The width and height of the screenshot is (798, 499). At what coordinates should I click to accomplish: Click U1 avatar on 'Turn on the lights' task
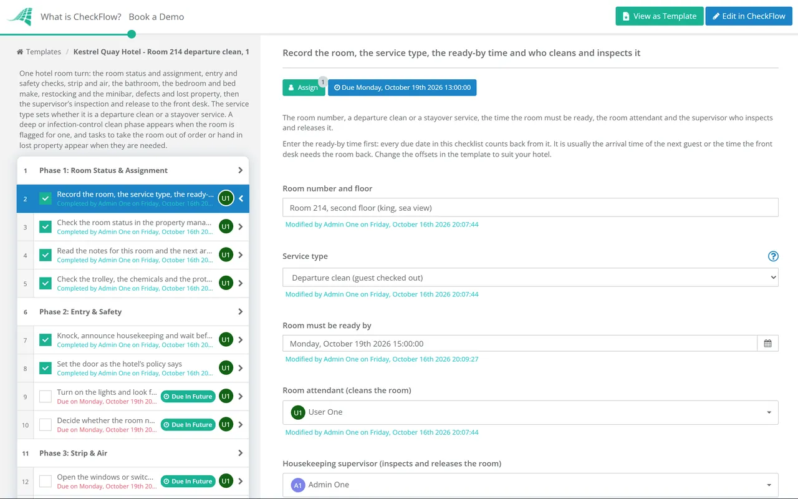(x=226, y=396)
